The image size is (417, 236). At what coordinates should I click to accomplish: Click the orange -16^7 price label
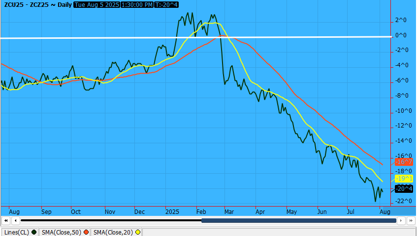coord(404,161)
